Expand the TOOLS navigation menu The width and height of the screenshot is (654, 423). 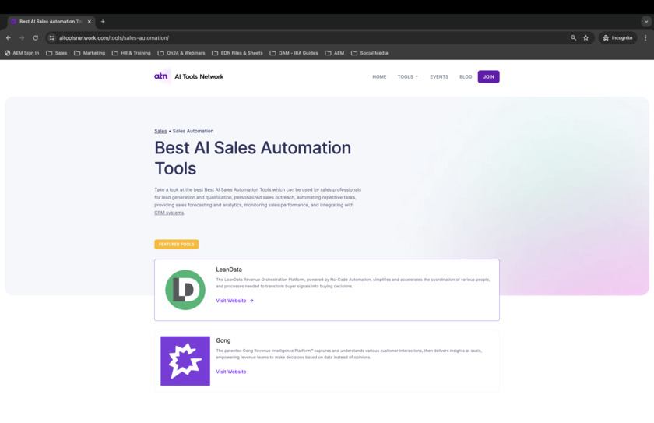(407, 77)
